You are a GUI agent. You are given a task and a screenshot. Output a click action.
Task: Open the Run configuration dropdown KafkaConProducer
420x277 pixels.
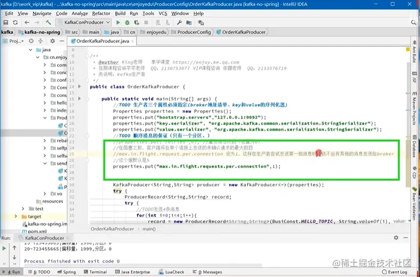(x=84, y=22)
